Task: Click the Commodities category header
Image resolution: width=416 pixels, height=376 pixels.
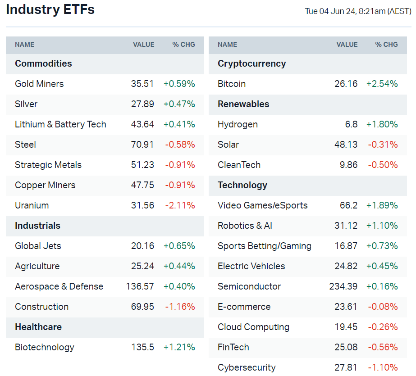Action: point(43,63)
